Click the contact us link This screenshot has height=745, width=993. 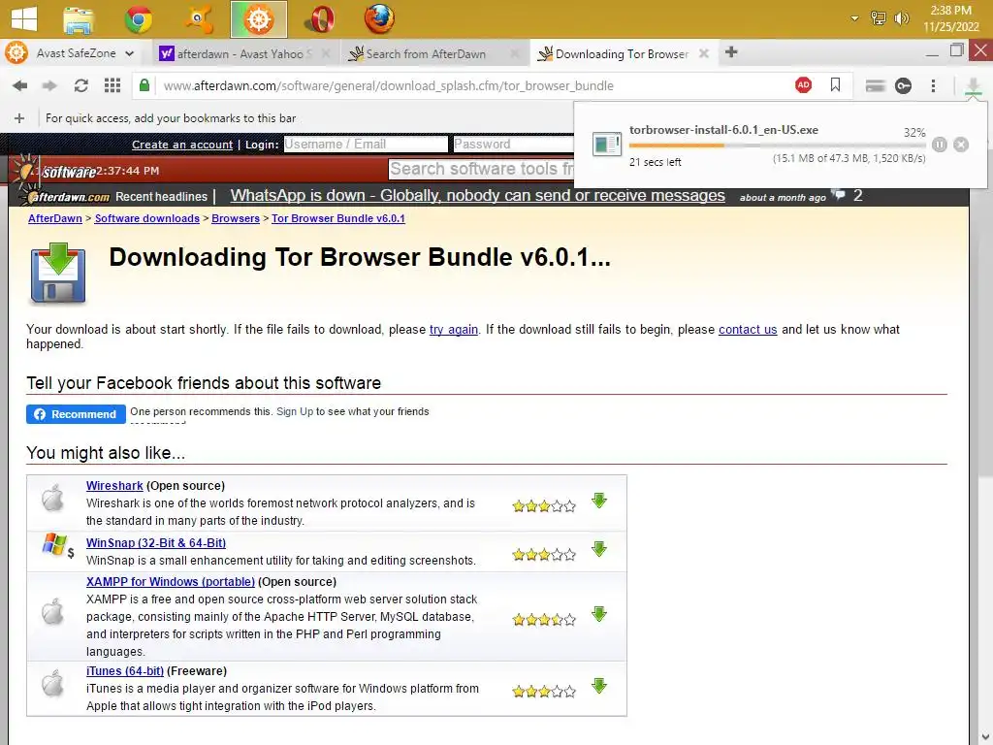pos(748,330)
